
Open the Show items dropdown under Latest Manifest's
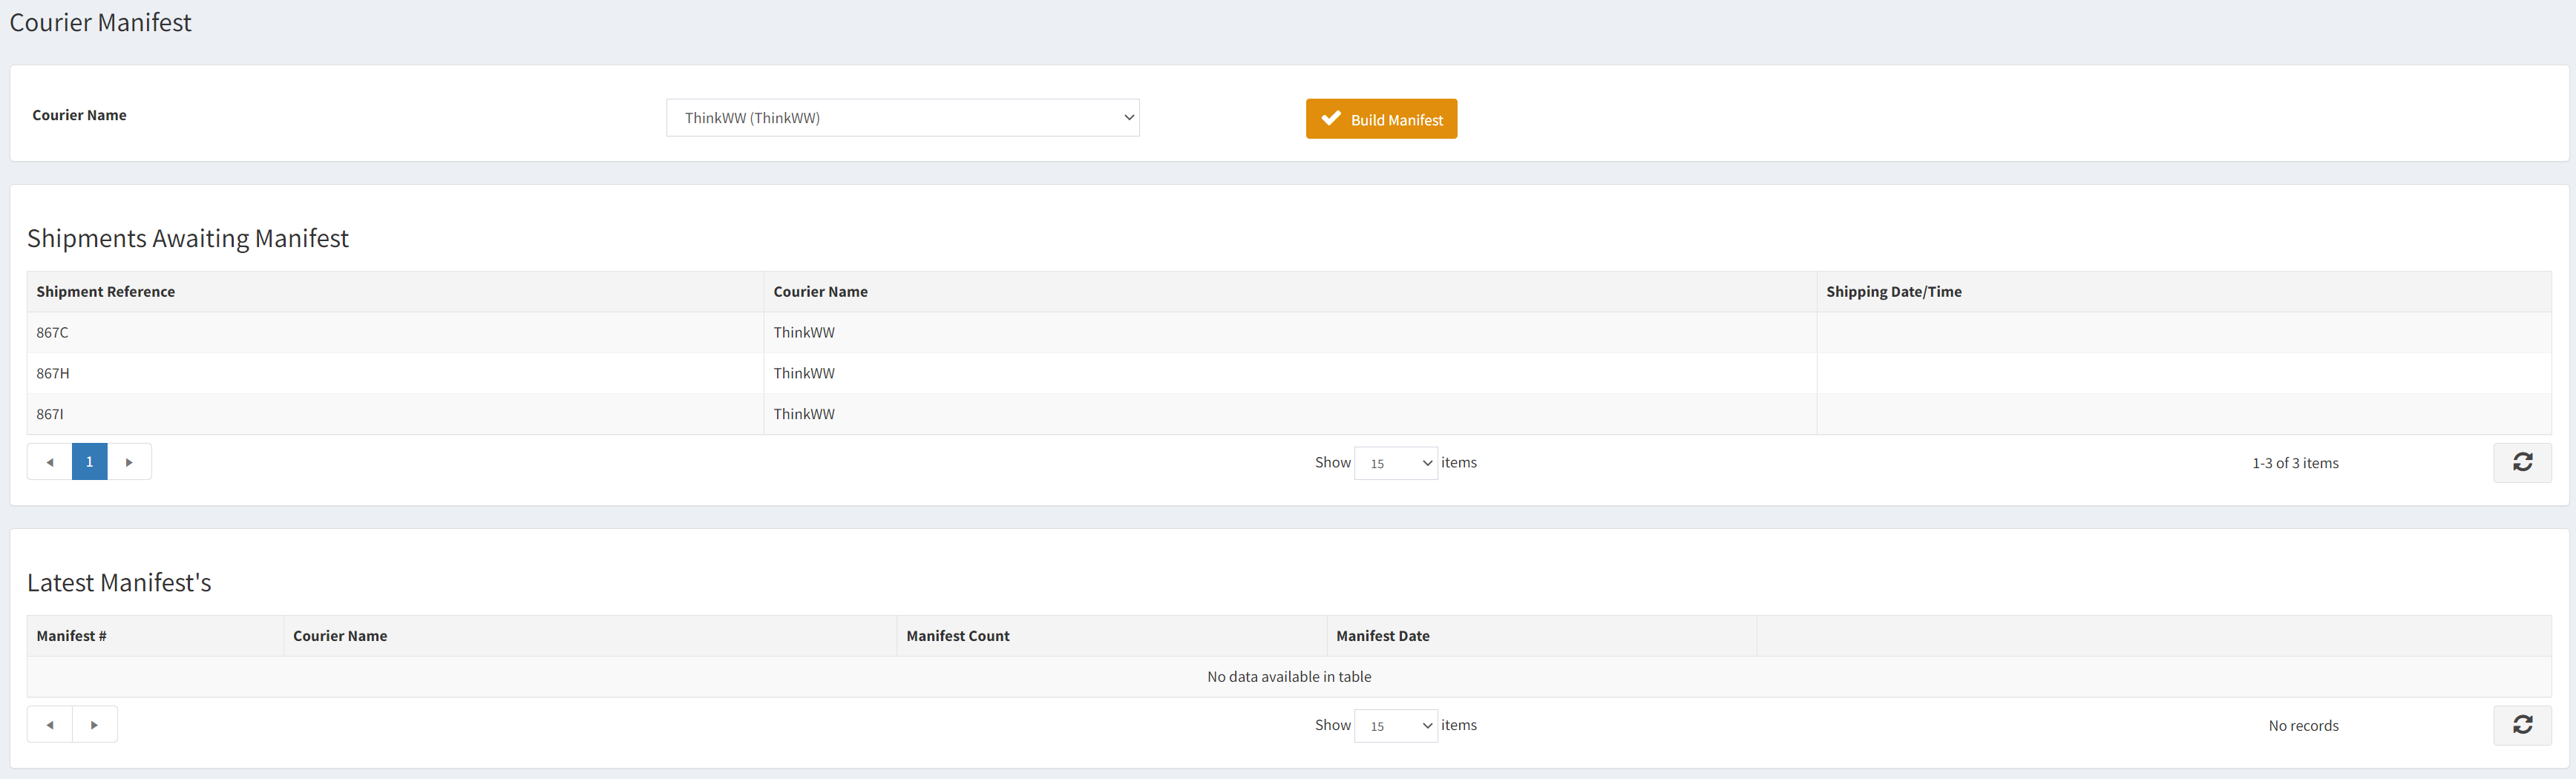[1396, 725]
